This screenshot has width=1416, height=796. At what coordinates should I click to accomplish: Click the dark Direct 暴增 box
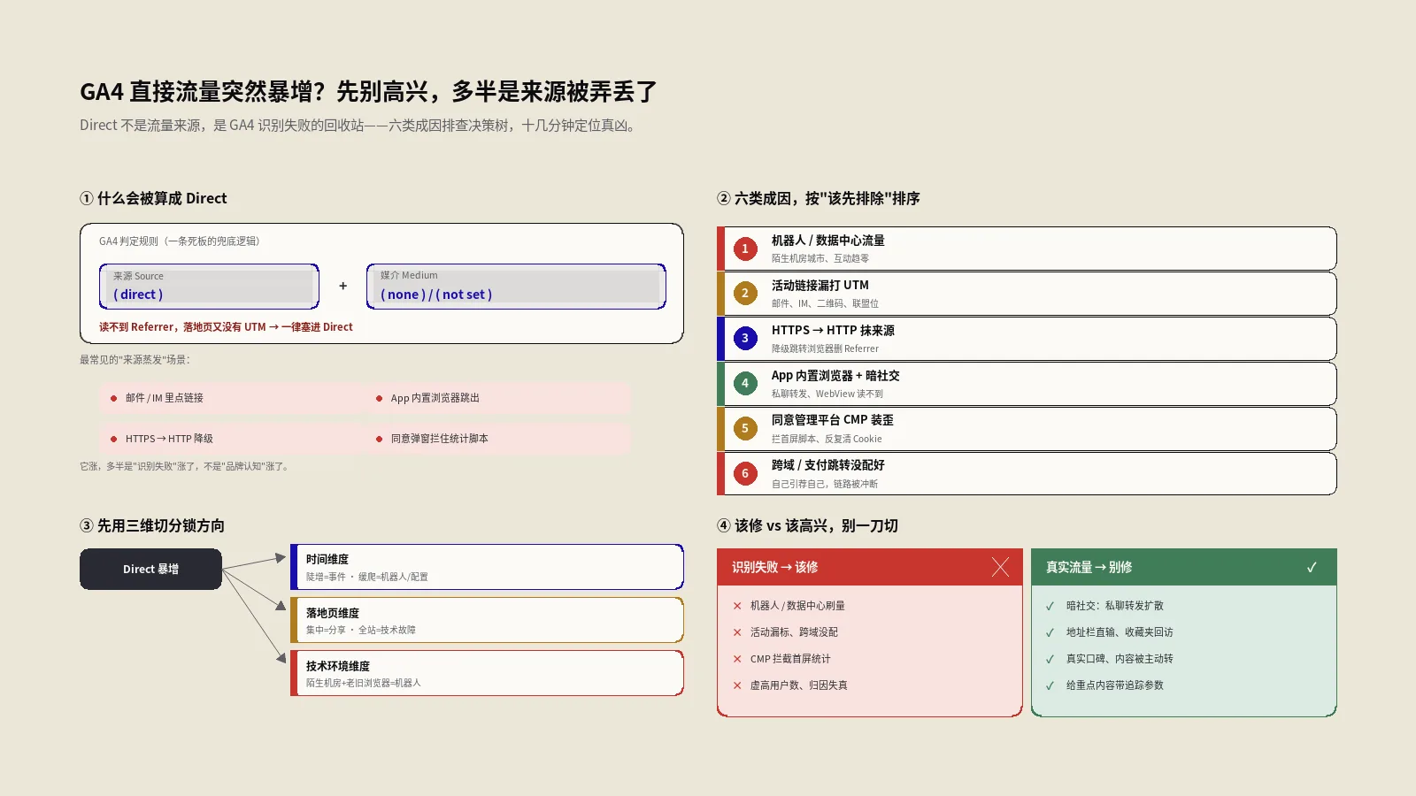click(x=150, y=569)
